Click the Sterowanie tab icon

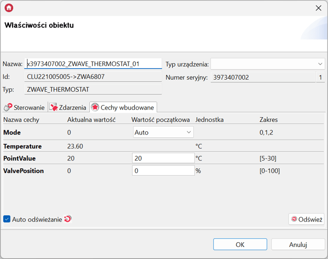[8, 107]
